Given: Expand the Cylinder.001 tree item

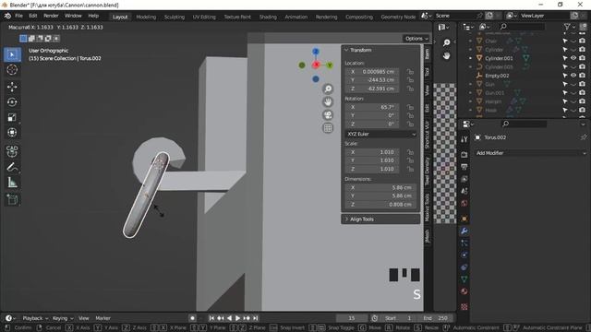Looking at the screenshot, I should (470, 58).
